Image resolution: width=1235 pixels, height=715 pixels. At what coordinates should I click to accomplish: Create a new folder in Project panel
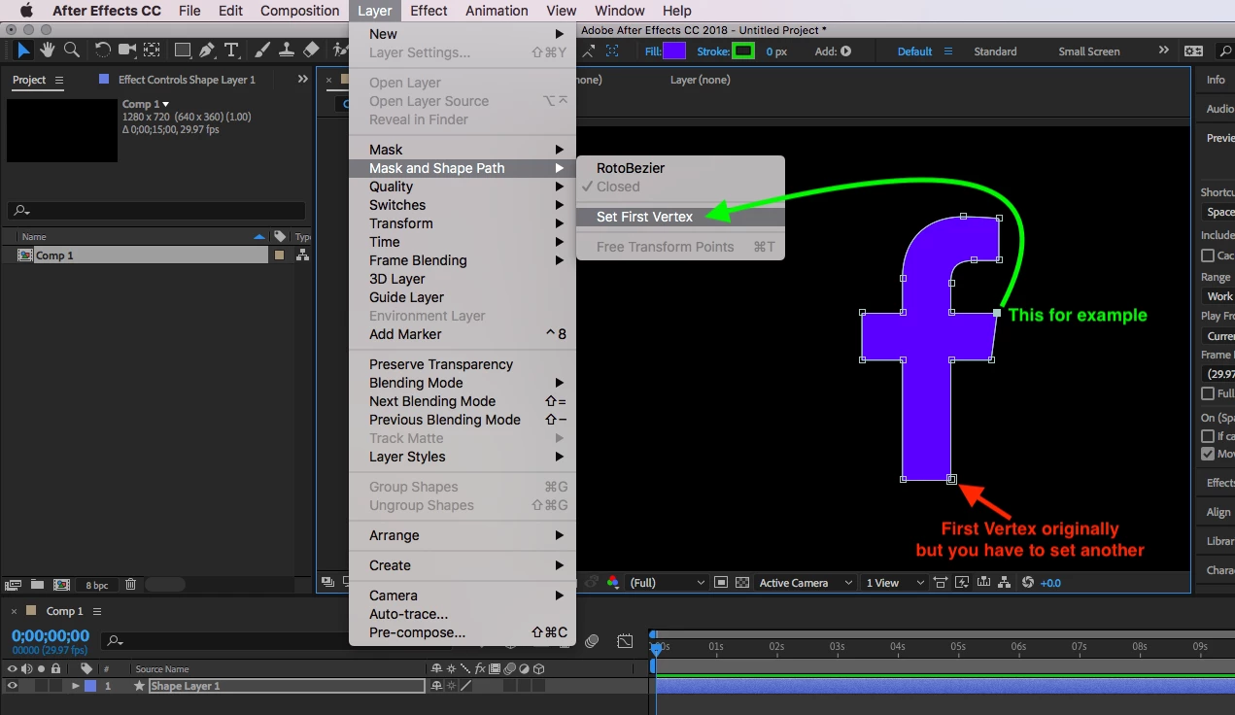[37, 585]
